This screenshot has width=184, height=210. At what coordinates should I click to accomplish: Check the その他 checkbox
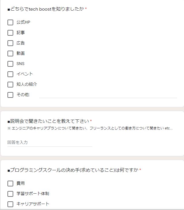pos(10,95)
